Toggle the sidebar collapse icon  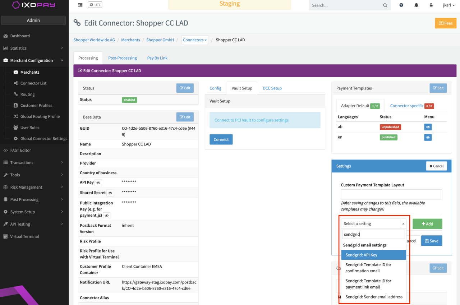[x=80, y=5]
